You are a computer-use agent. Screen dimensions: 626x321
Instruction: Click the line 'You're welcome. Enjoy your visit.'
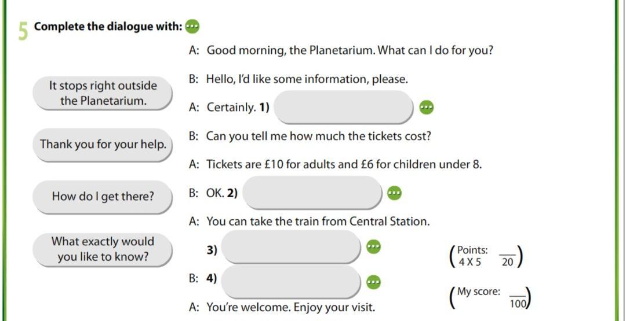pos(290,308)
